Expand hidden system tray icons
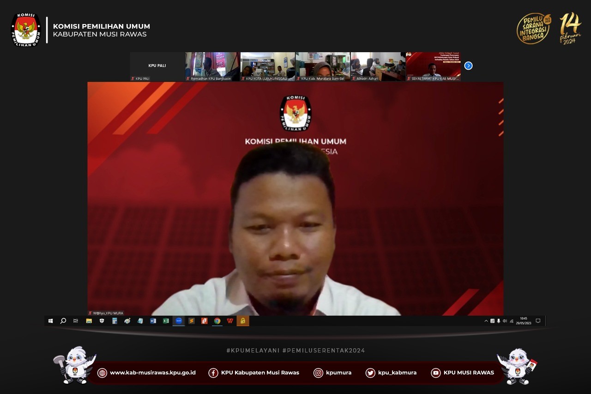 coord(486,321)
